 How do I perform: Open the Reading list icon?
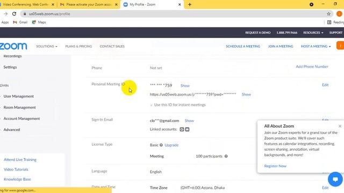(x=329, y=22)
